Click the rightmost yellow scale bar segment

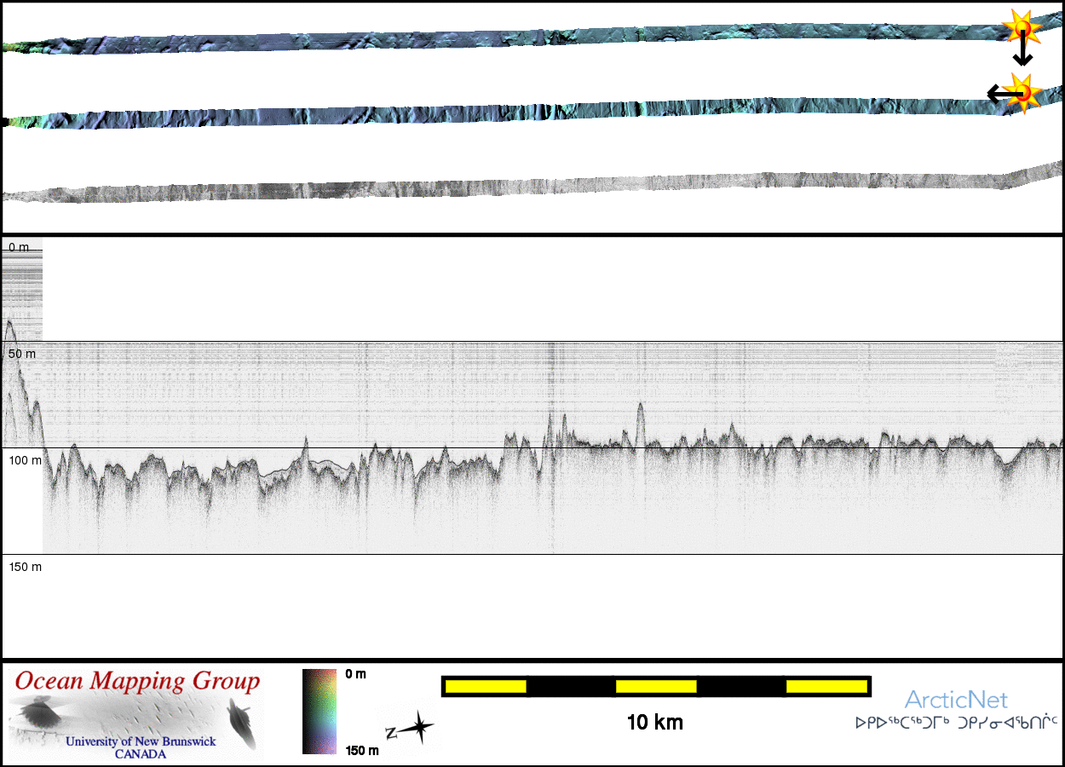click(826, 686)
